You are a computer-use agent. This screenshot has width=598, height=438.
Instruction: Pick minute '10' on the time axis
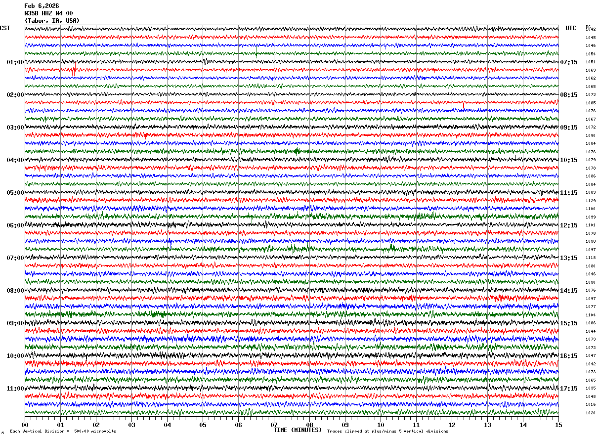[x=381, y=425]
